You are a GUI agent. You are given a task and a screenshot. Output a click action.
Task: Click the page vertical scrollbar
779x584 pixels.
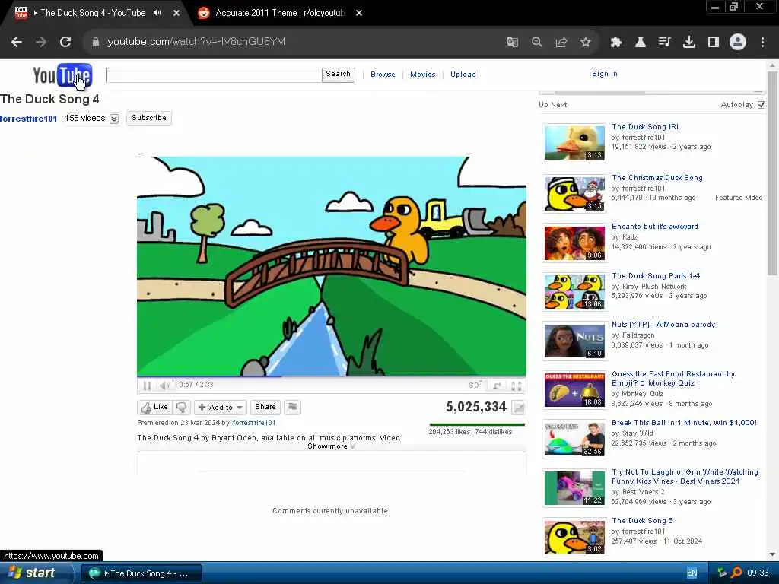tap(772, 174)
